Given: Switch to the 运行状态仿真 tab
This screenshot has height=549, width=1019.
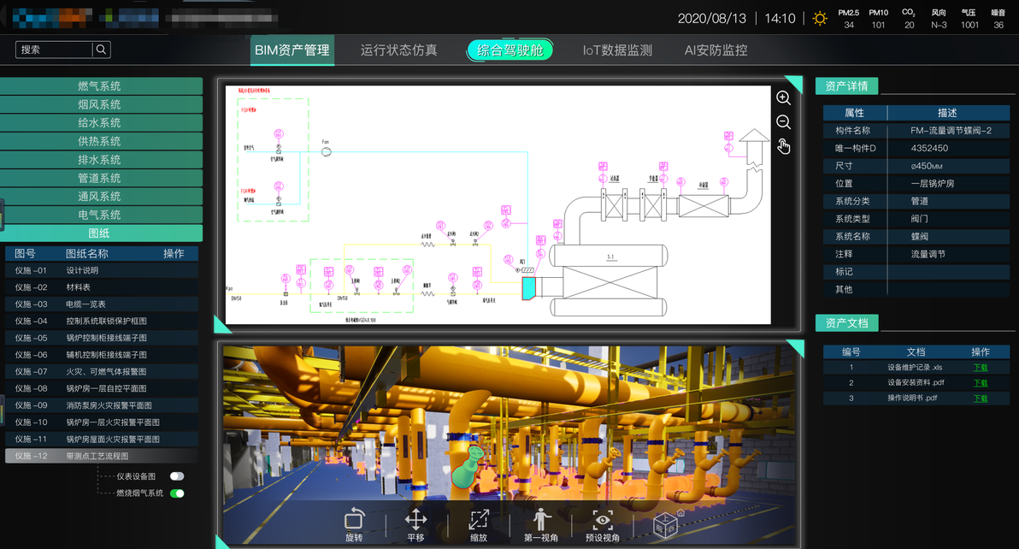Looking at the screenshot, I should pos(399,50).
